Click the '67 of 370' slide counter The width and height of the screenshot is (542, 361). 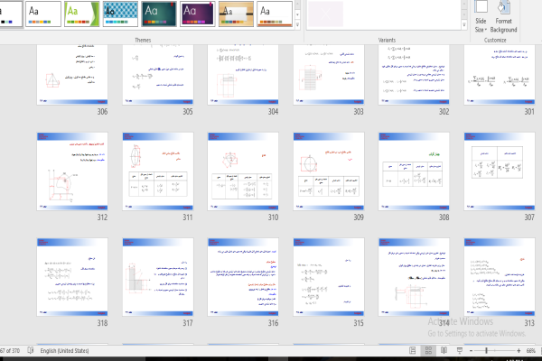[x=10, y=351]
